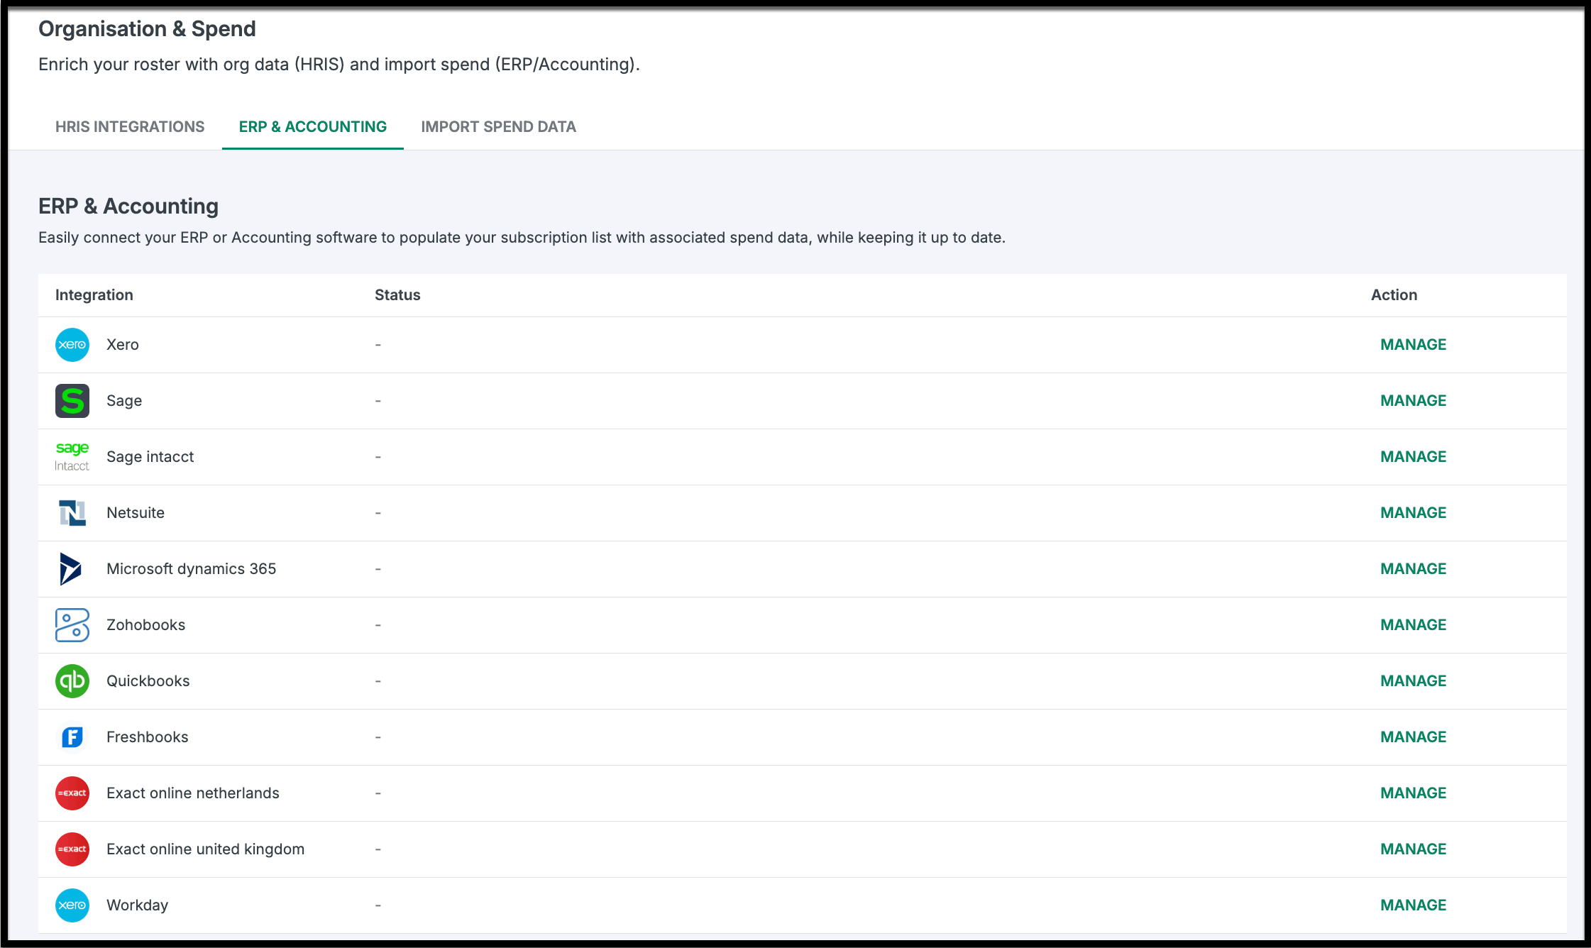Image resolution: width=1591 pixels, height=948 pixels.
Task: Click the Status column header
Action: [x=397, y=295]
